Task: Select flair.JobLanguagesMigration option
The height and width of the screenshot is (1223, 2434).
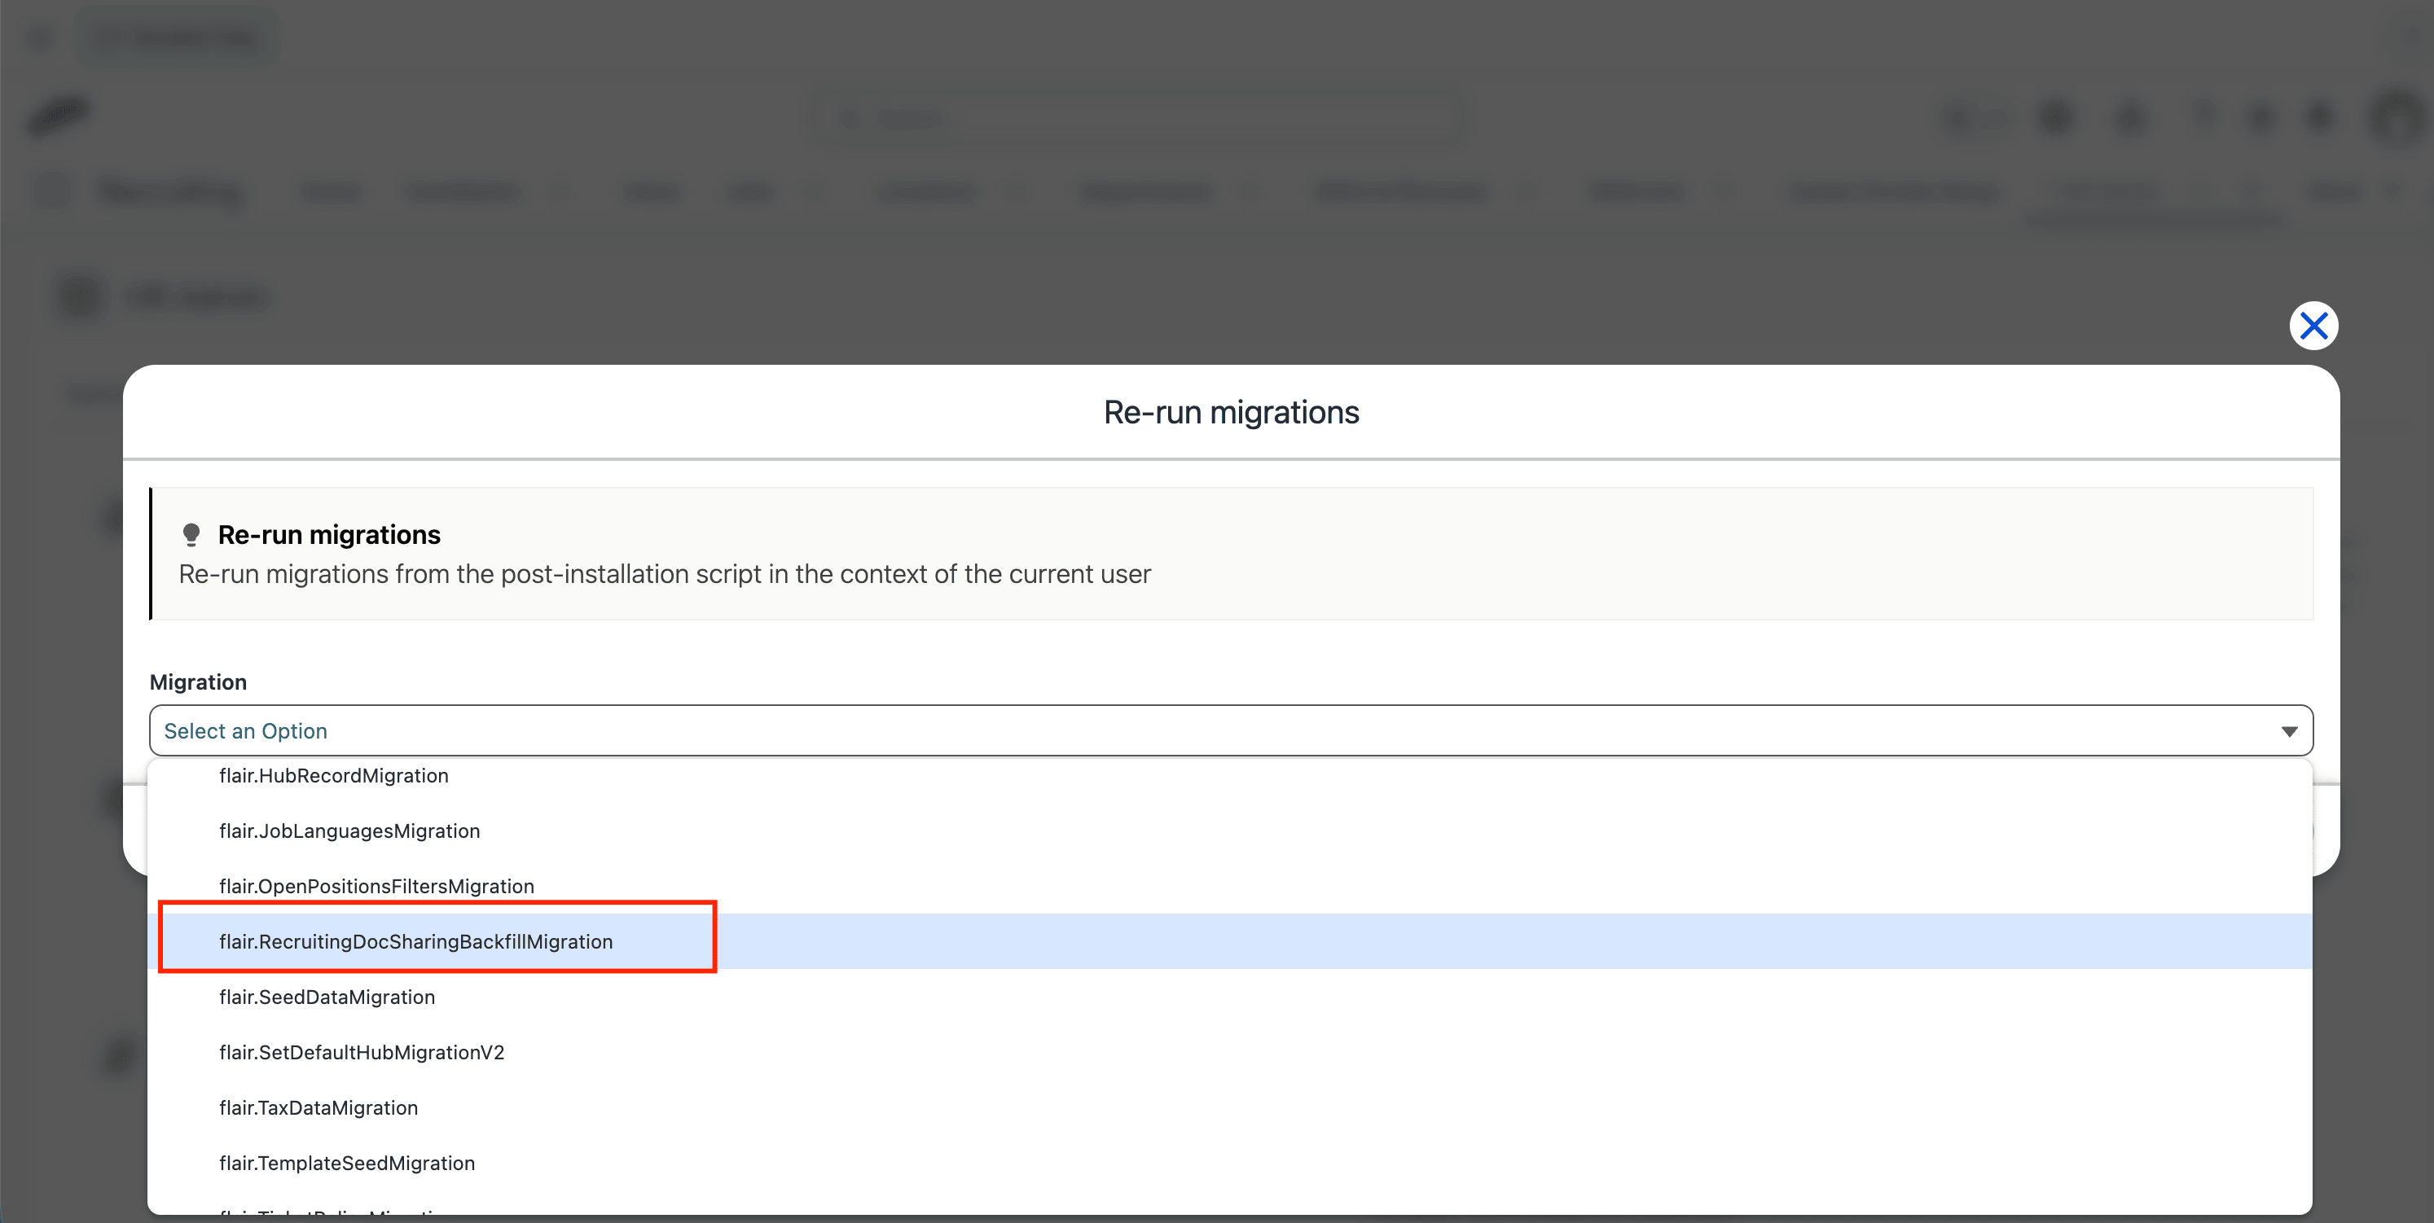Action: (x=1229, y=831)
